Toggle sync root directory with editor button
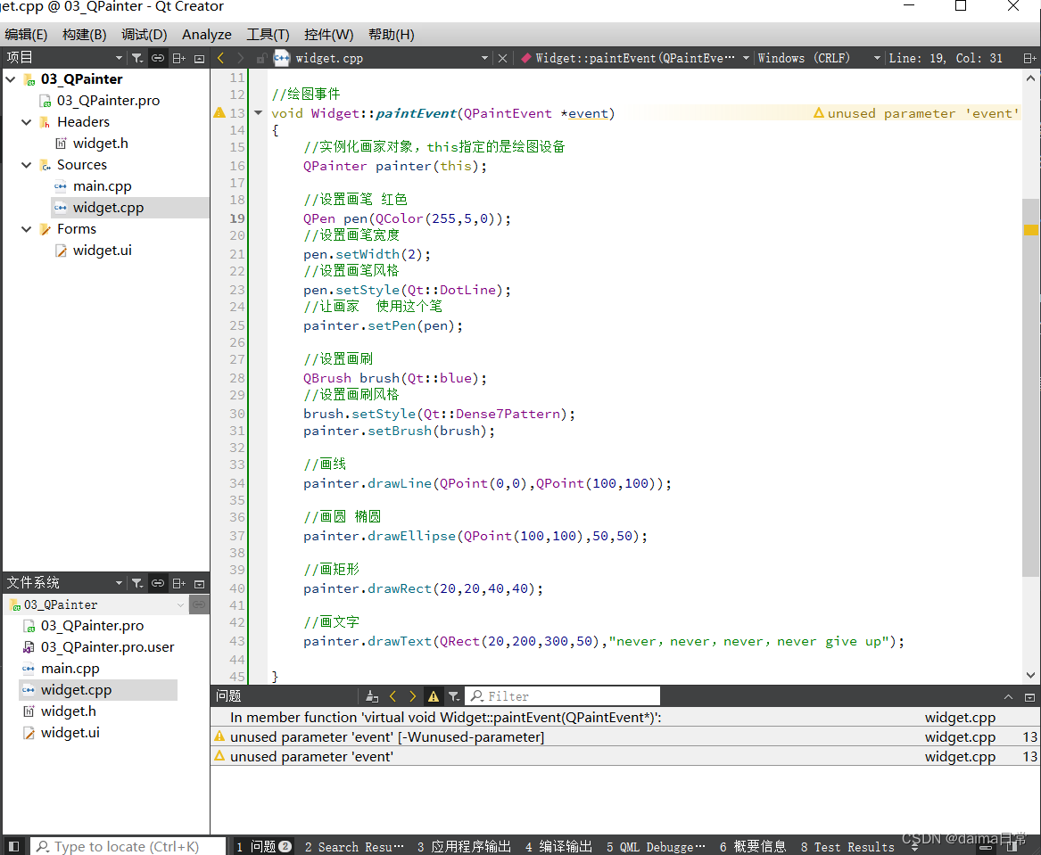 coord(199,605)
